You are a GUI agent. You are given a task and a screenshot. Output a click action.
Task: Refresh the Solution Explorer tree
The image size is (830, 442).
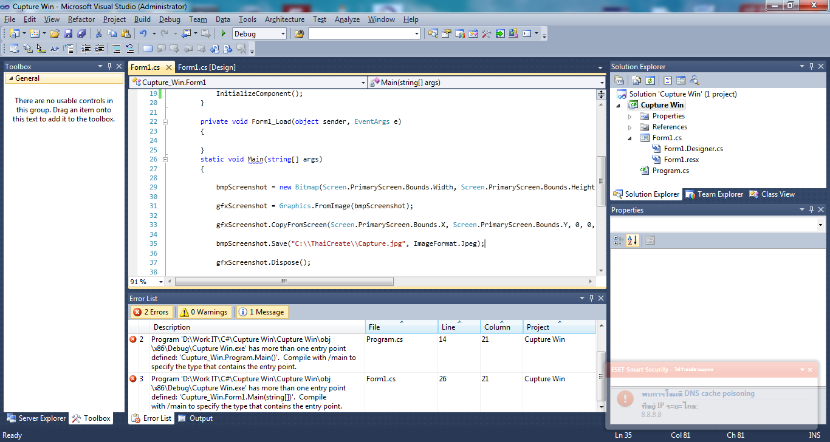[x=650, y=80]
